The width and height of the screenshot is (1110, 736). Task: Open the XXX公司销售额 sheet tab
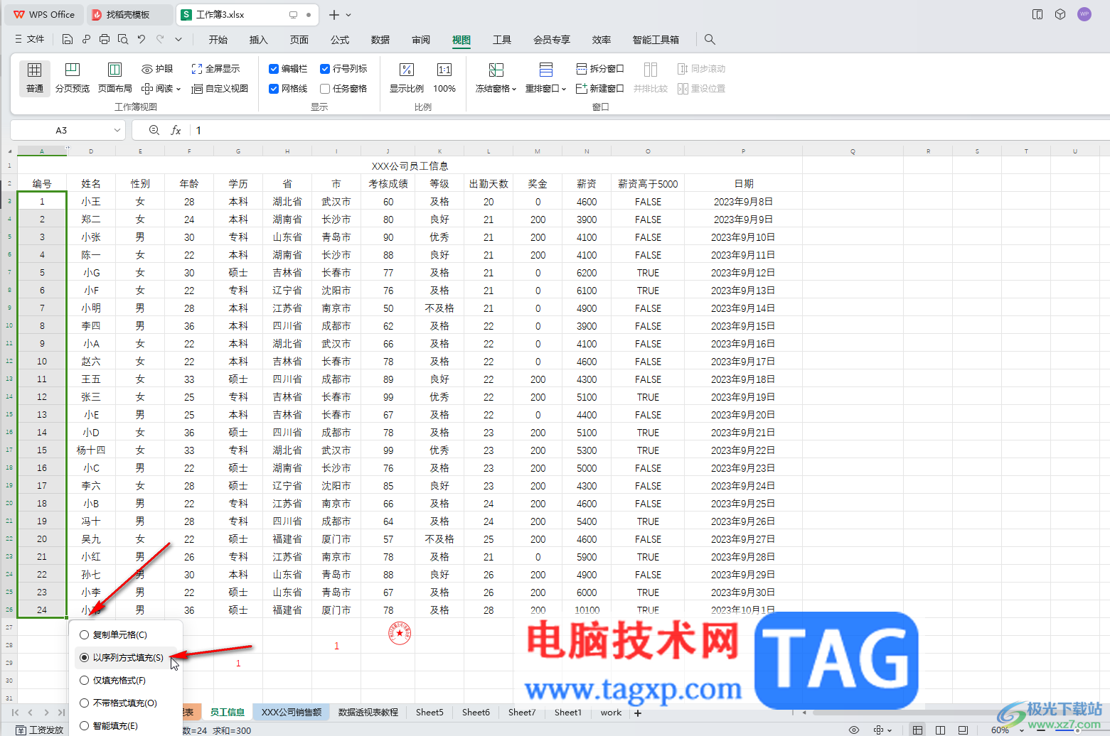[292, 712]
